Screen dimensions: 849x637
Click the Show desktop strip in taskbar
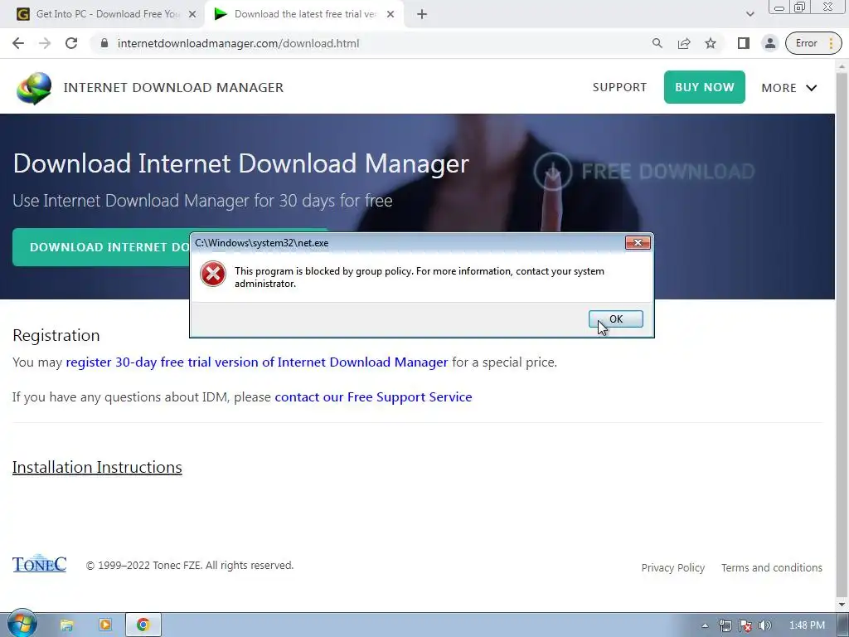tap(845, 625)
